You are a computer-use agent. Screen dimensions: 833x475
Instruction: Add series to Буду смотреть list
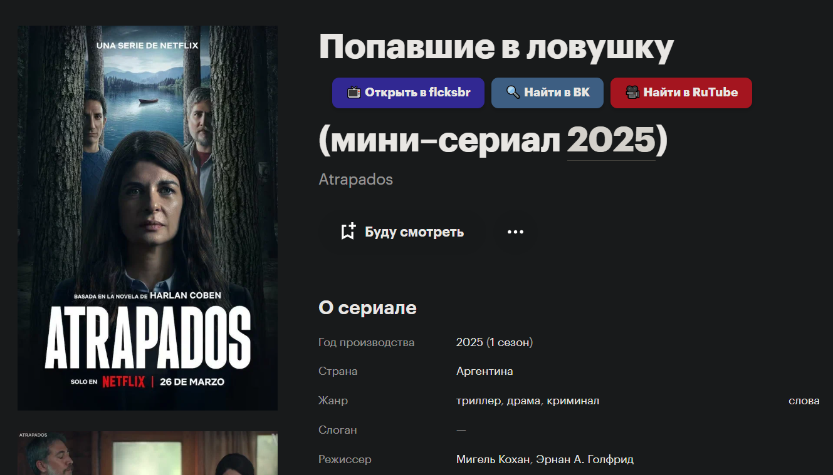click(402, 232)
